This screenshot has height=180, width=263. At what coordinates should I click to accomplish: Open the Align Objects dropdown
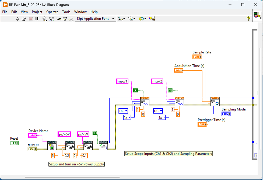click(x=122, y=19)
